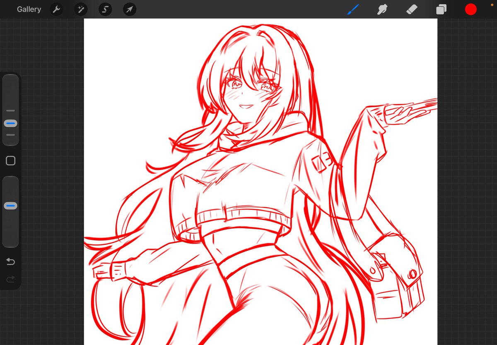Adjust the brush opacity slider handle
This screenshot has width=497, height=345.
tap(11, 206)
